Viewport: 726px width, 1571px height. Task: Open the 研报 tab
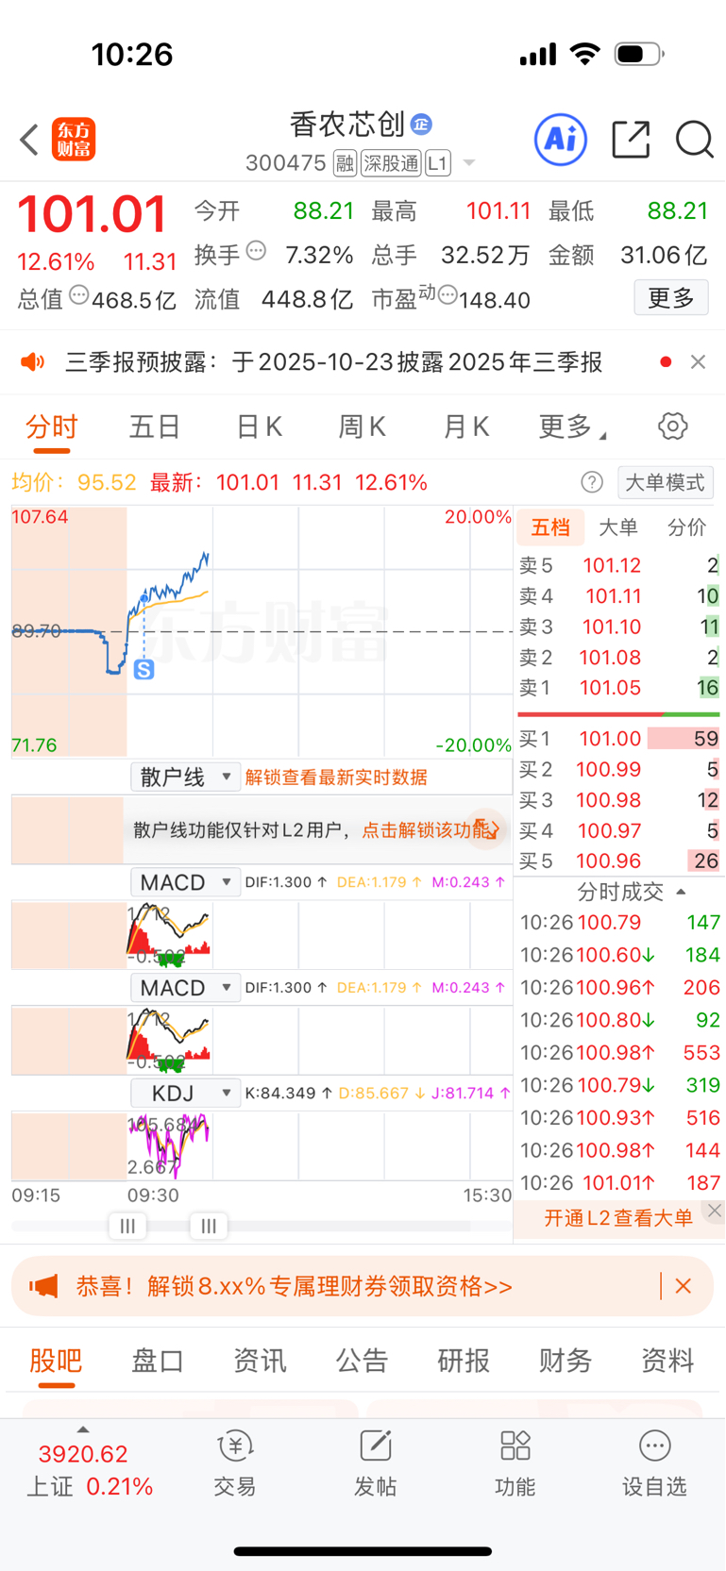464,1361
